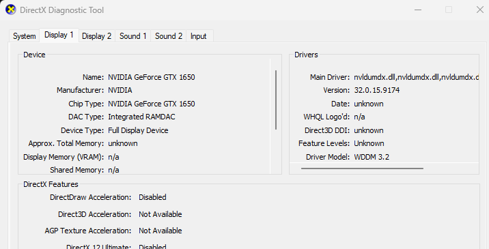Click the Display Memory (VRAM) n/a value
Viewport: 489px width, 249px height.
[x=113, y=157]
